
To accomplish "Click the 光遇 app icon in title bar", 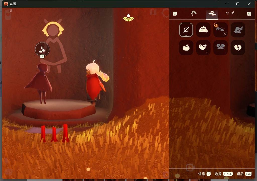I will click(x=6, y=4).
